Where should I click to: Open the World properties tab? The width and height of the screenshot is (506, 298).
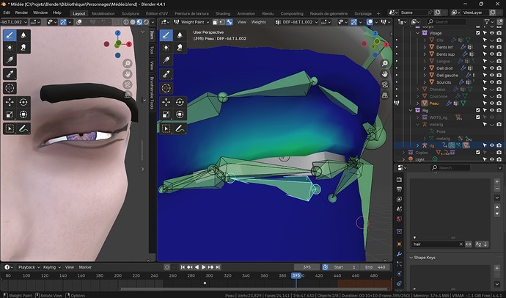[x=400, y=219]
